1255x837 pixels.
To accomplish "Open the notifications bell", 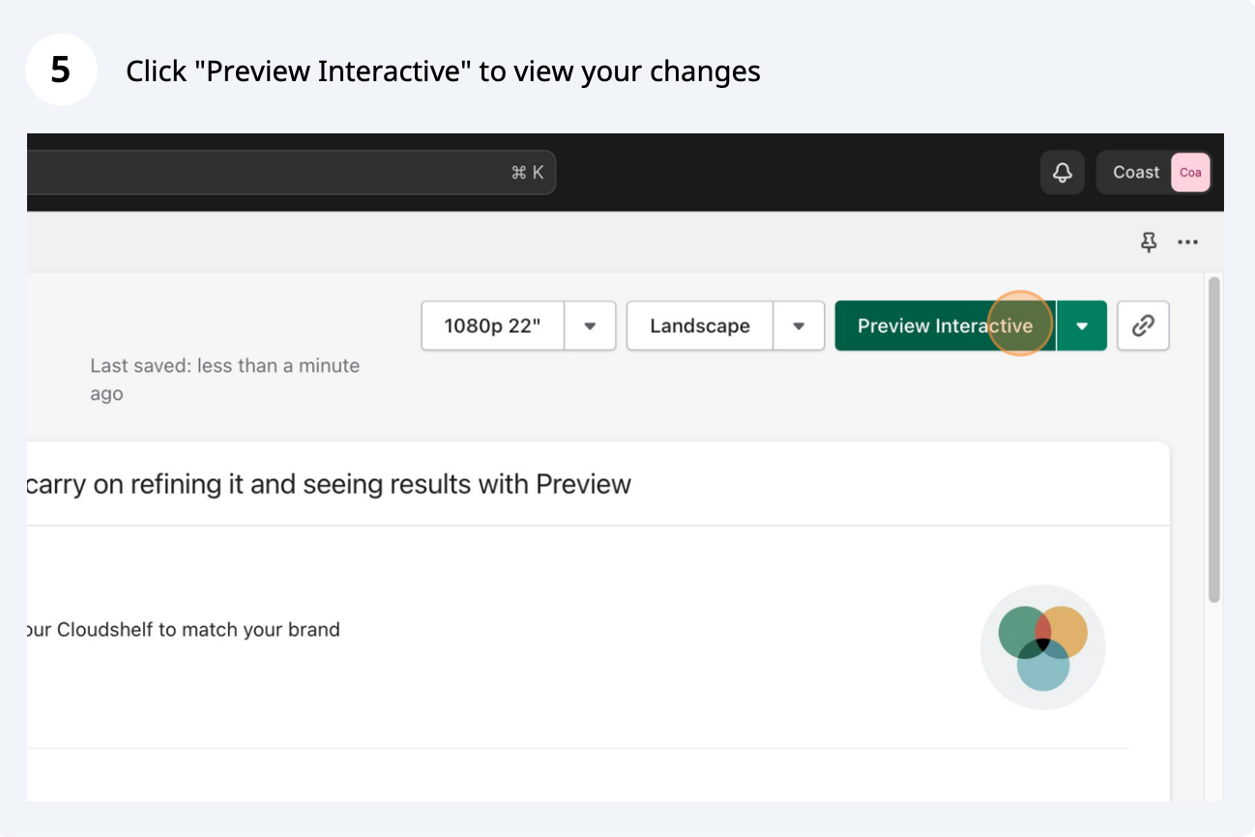I will click(x=1063, y=172).
